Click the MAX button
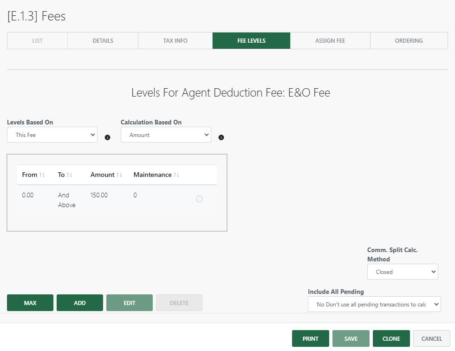Viewport: 455px width, 351px height. coord(30,302)
